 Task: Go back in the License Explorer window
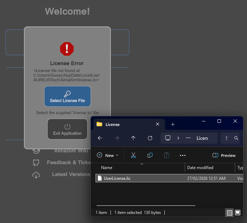click(100, 138)
